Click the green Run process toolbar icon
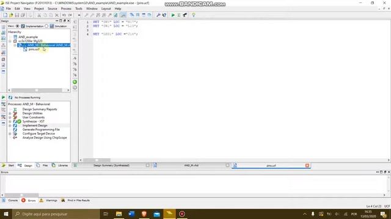The width and height of the screenshot is (391, 219). tap(173, 15)
